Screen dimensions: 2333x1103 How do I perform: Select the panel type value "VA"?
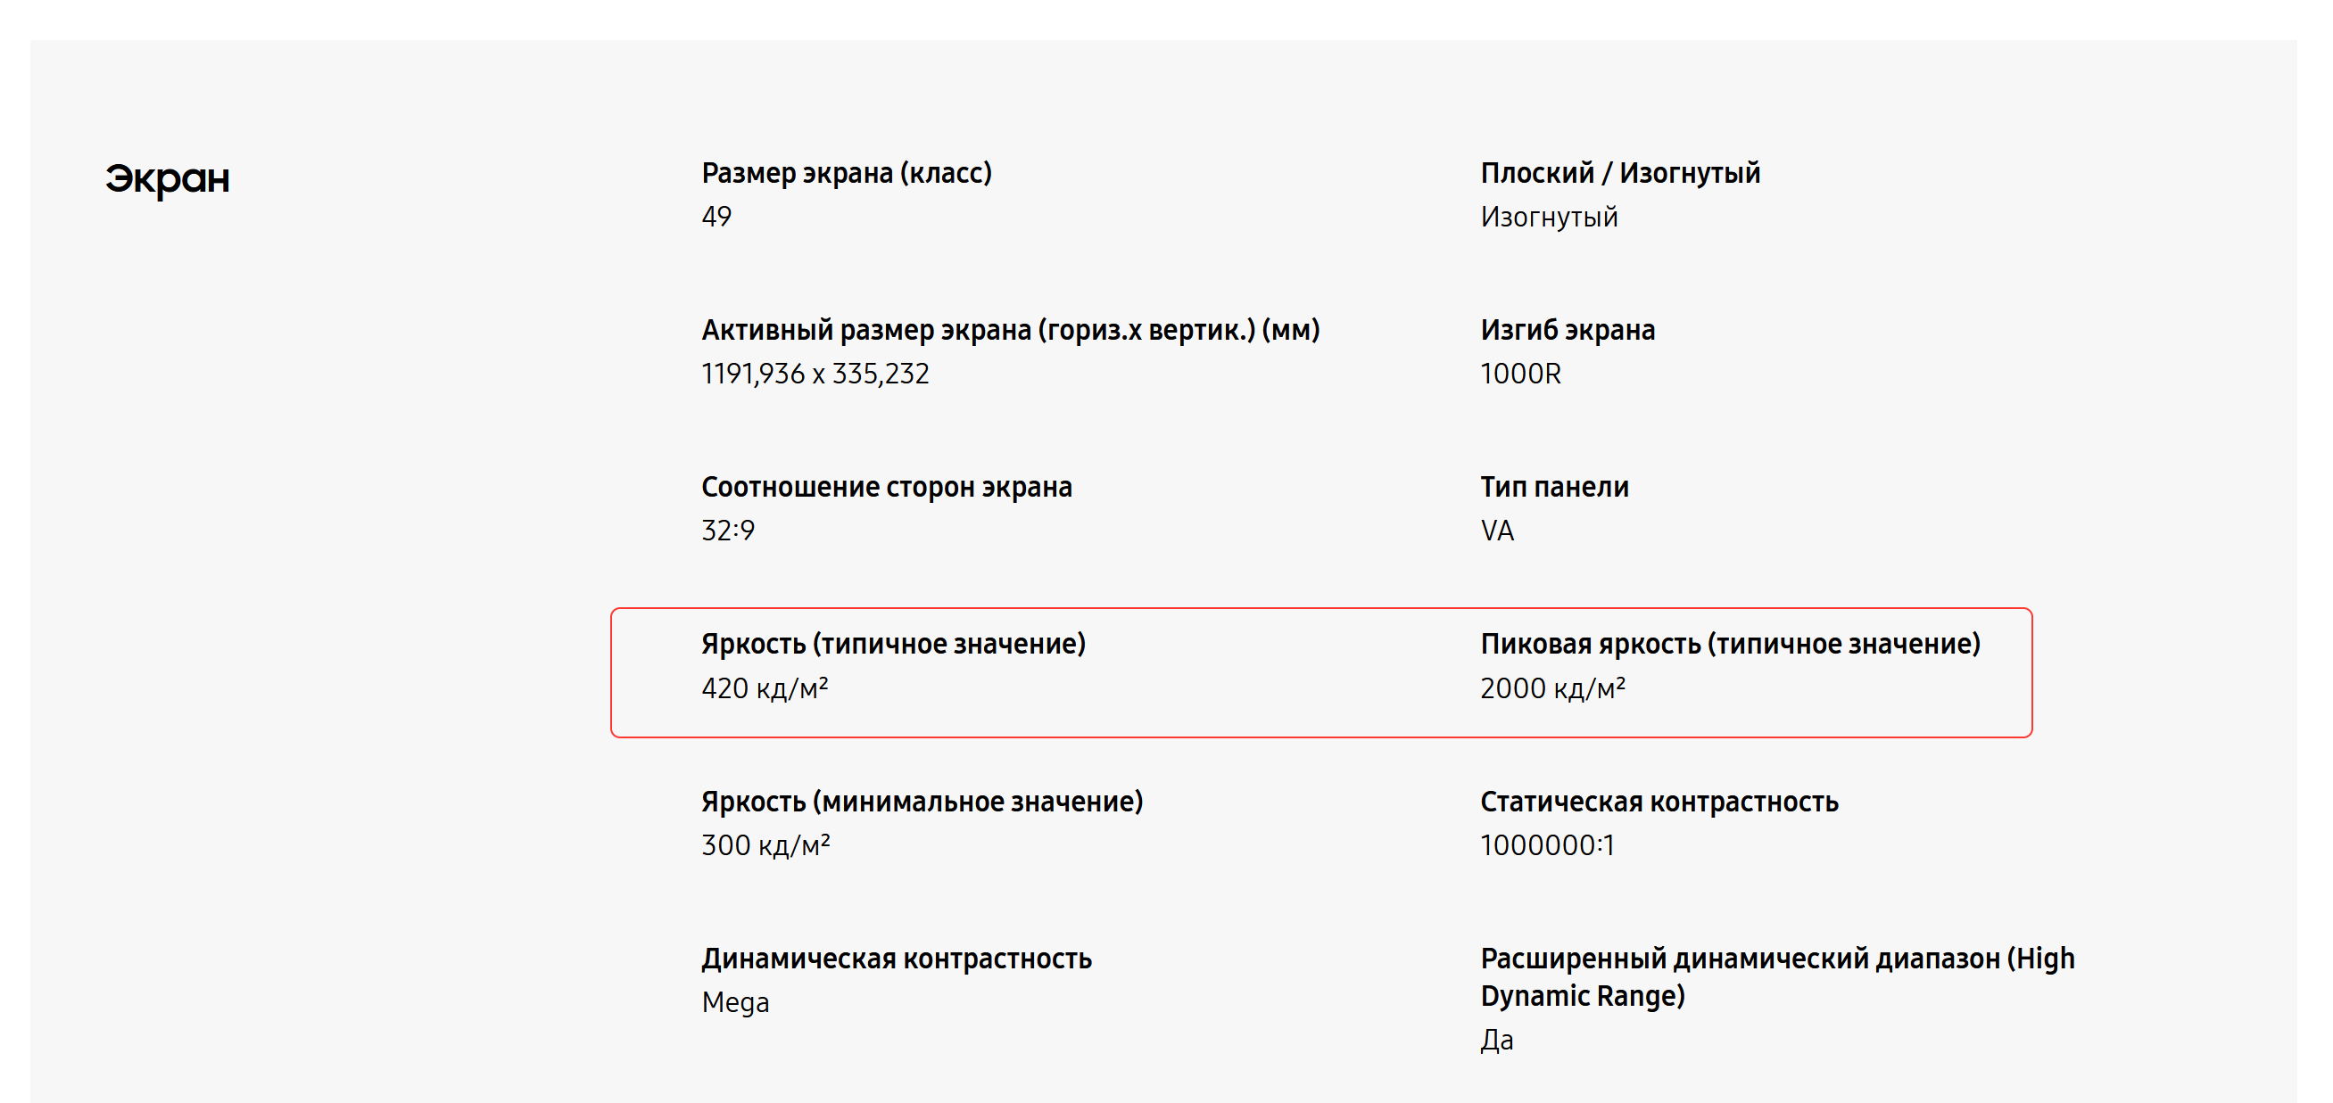pos(1497,531)
